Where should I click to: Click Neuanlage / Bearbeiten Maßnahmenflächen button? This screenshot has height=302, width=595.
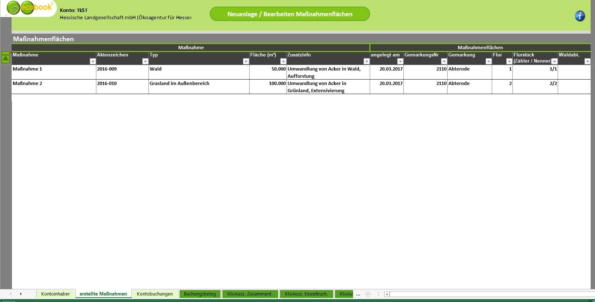coord(290,14)
